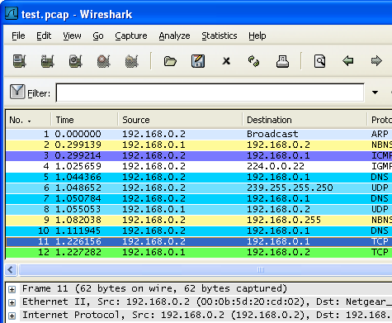
Task: Click inside the display filter text field
Action: (210, 93)
